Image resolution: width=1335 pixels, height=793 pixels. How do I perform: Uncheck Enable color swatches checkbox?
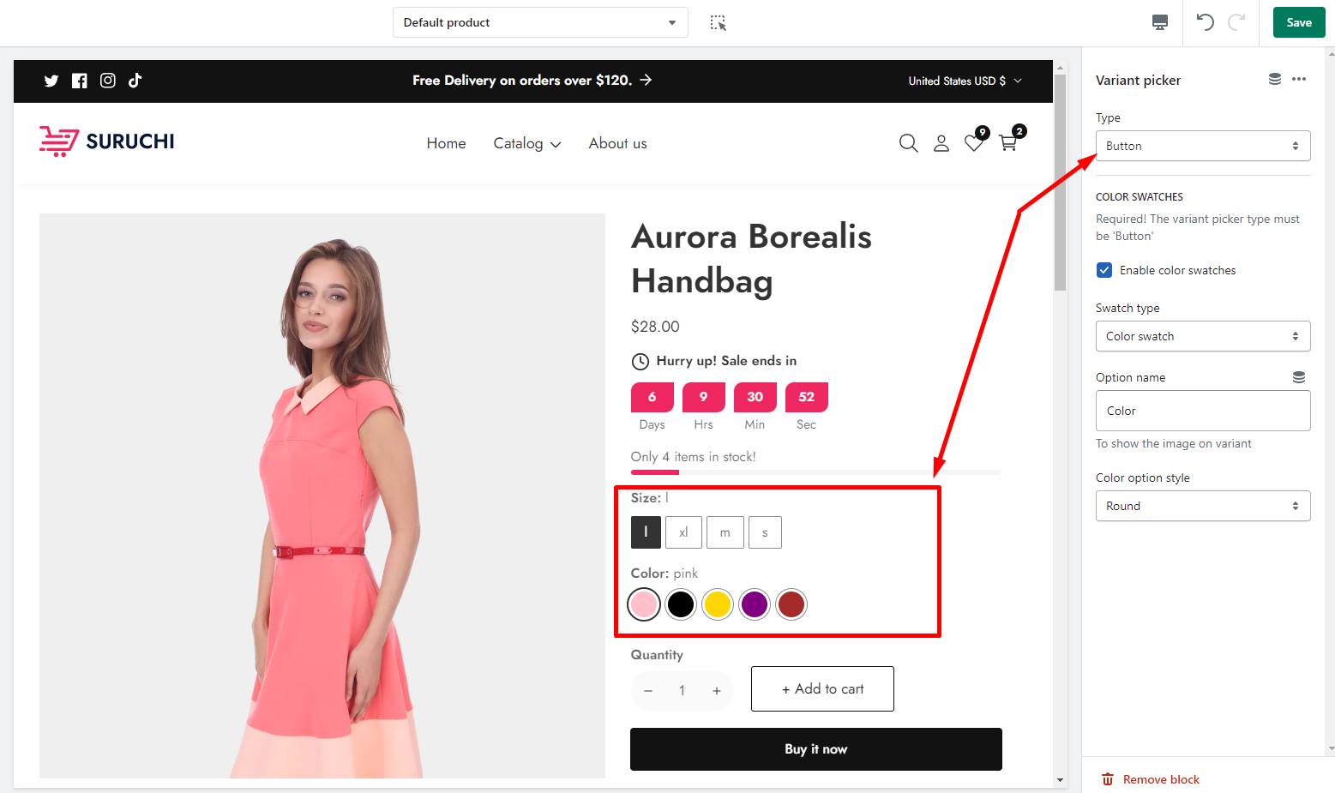coord(1104,270)
